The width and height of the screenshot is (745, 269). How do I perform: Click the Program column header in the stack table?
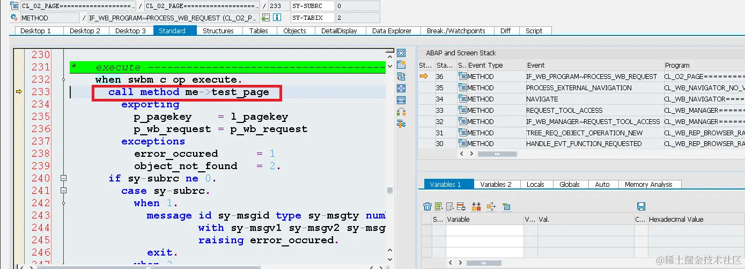(x=704, y=65)
